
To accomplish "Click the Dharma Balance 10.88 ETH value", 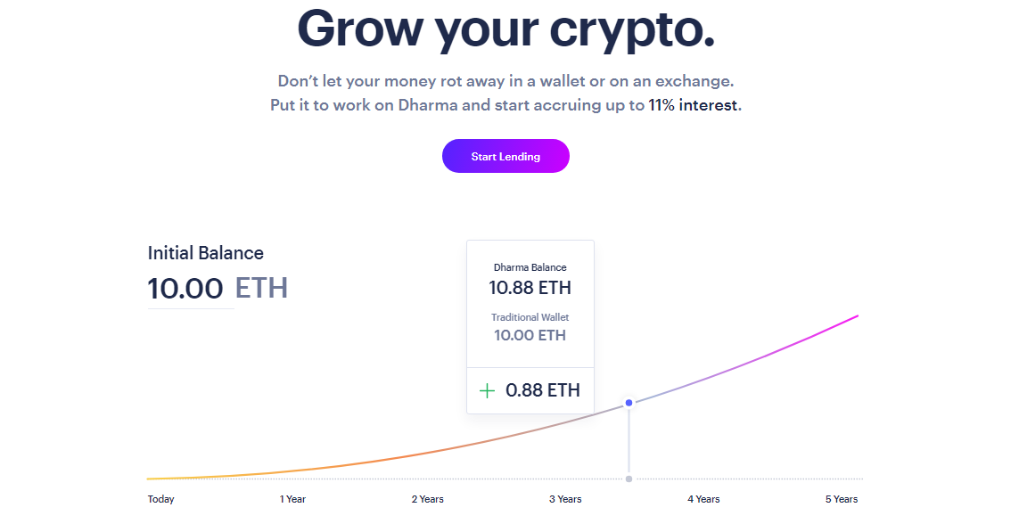I will (x=530, y=288).
